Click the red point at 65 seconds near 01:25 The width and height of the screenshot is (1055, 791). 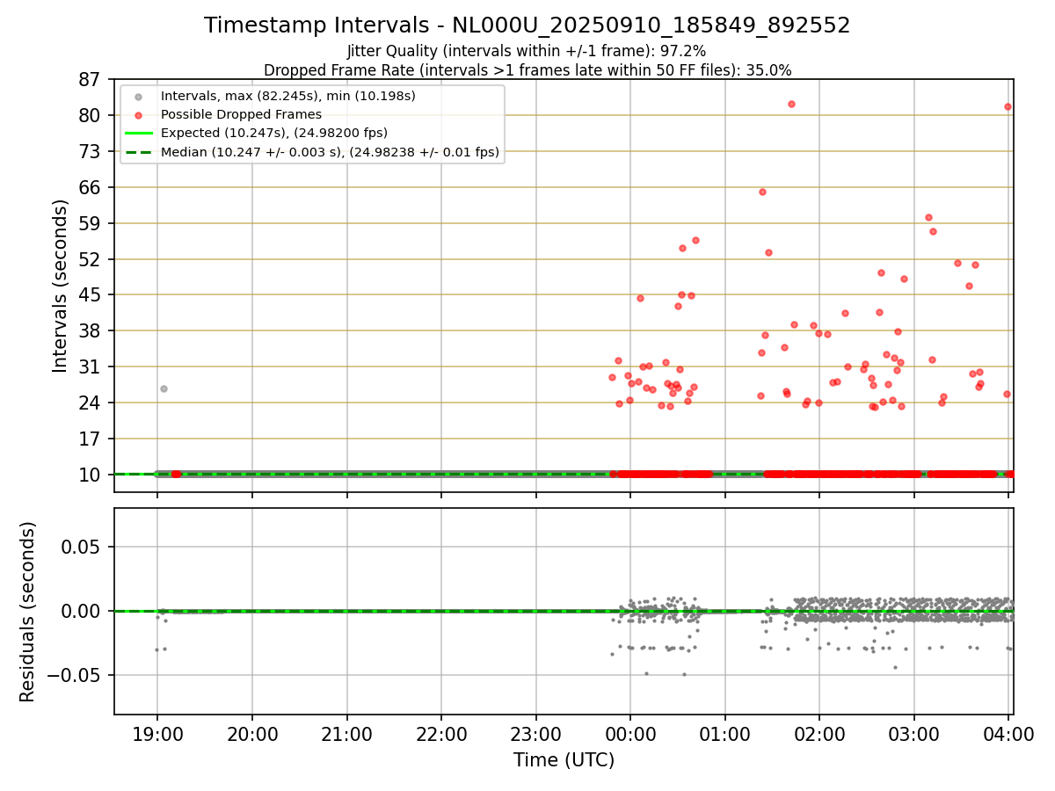(762, 192)
